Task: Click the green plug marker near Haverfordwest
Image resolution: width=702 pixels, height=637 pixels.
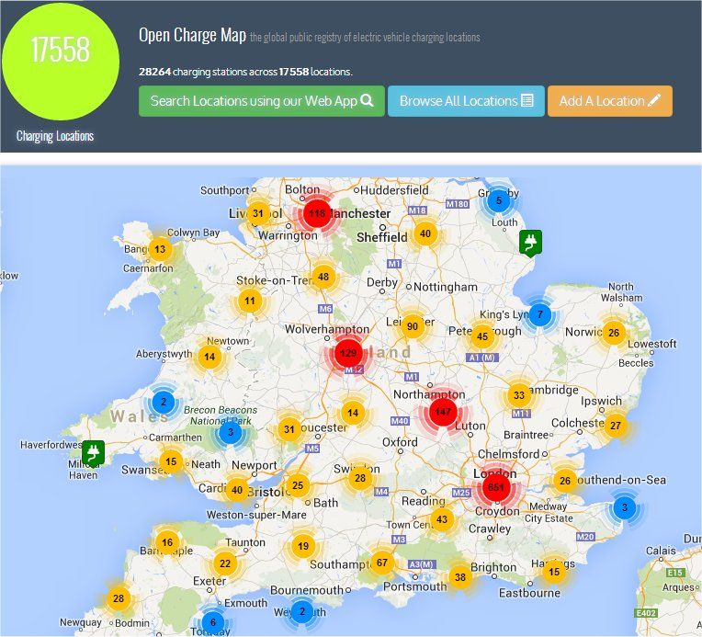Action: [94, 452]
